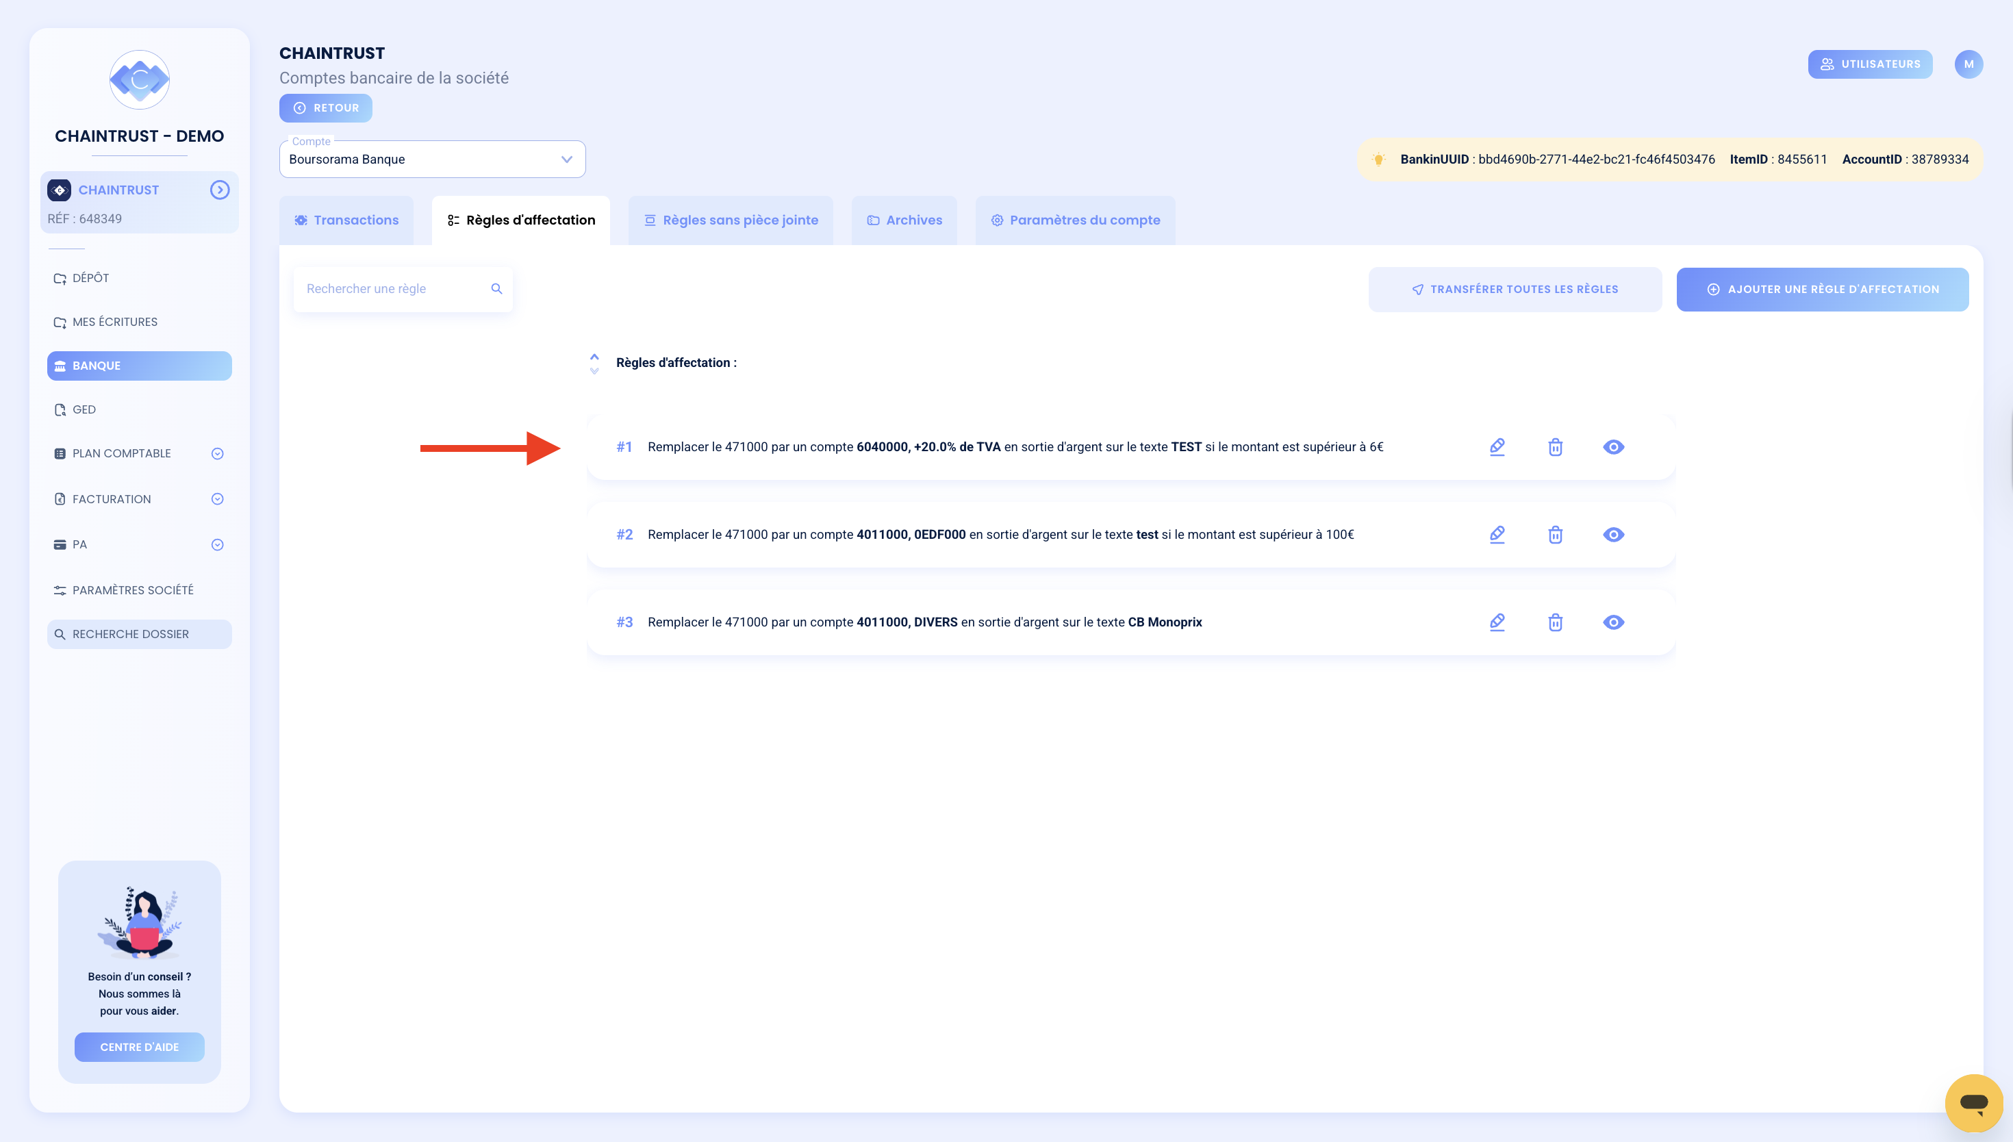The width and height of the screenshot is (2013, 1142).
Task: Open the CENTRE D'AIDE button
Action: pos(140,1047)
